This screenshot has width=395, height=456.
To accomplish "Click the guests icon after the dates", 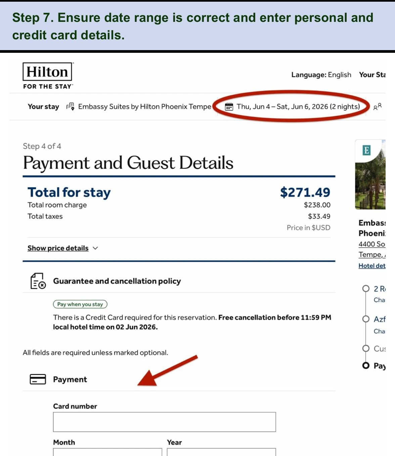I will pos(378,107).
